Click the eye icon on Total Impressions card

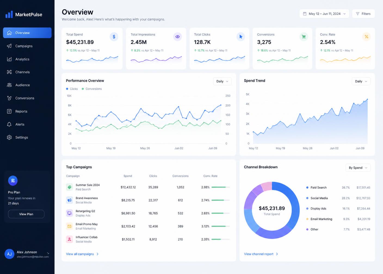(177, 37)
